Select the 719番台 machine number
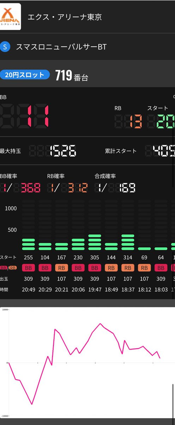Image resolution: width=175 pixels, height=425 pixels. tap(71, 75)
